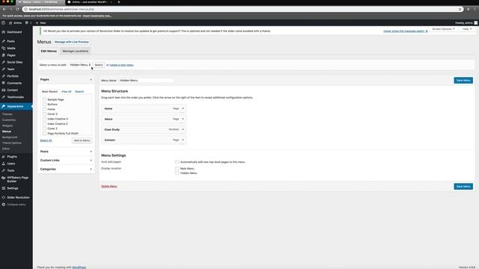Open Tools wrench icon in sidebar

pyautogui.click(x=3, y=170)
